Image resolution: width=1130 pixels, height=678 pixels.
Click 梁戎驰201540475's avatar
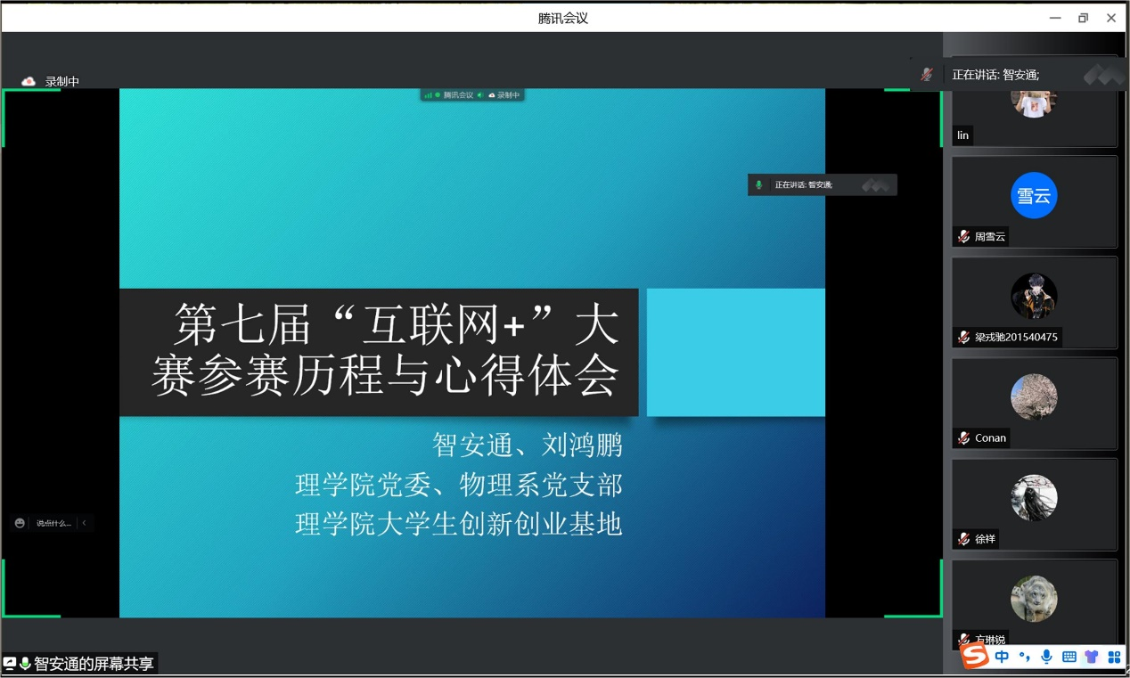click(1034, 296)
